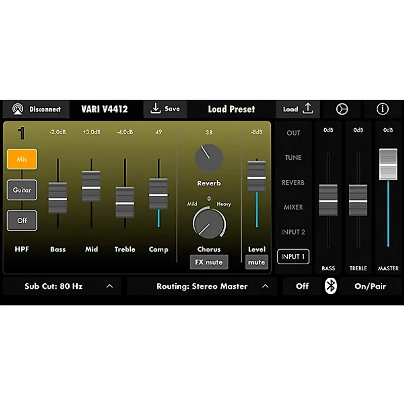
Task: Switch to the TUNE tab
Action: [293, 158]
